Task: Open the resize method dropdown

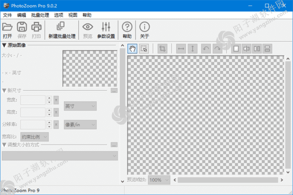Action: 60,156
